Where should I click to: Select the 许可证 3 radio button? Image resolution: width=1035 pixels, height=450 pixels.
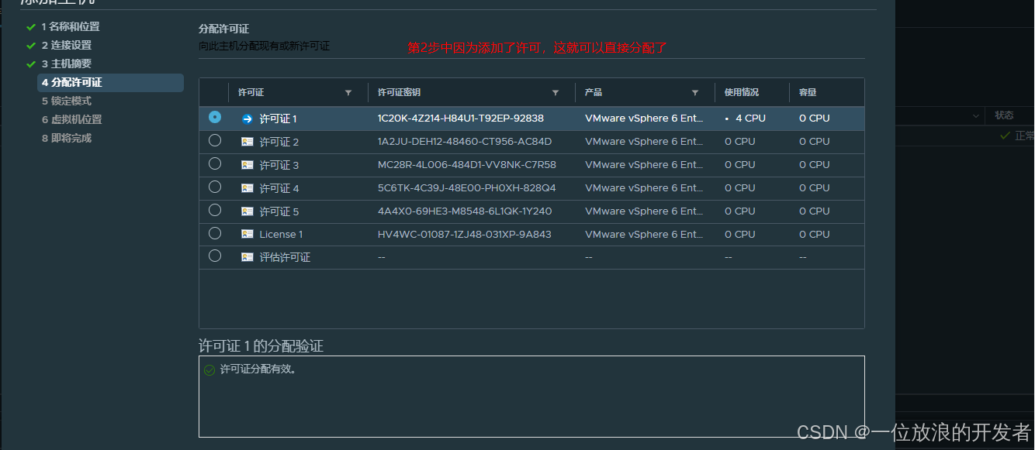coord(215,163)
